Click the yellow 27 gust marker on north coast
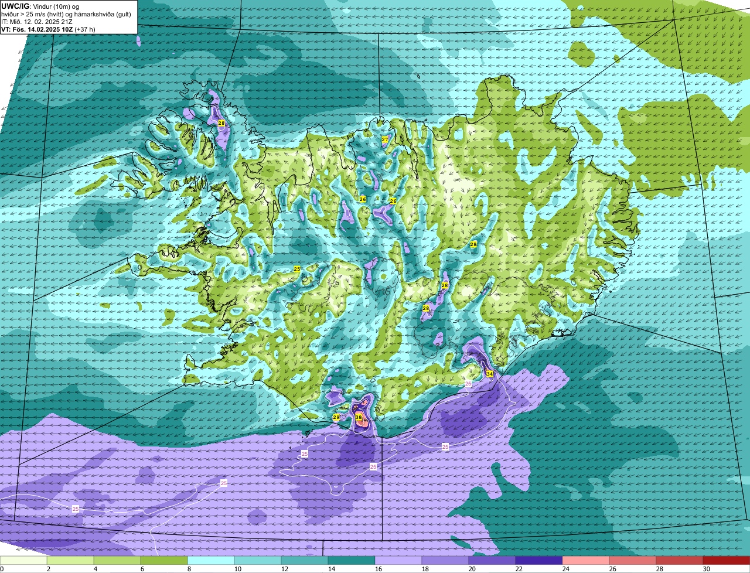 tap(385, 139)
